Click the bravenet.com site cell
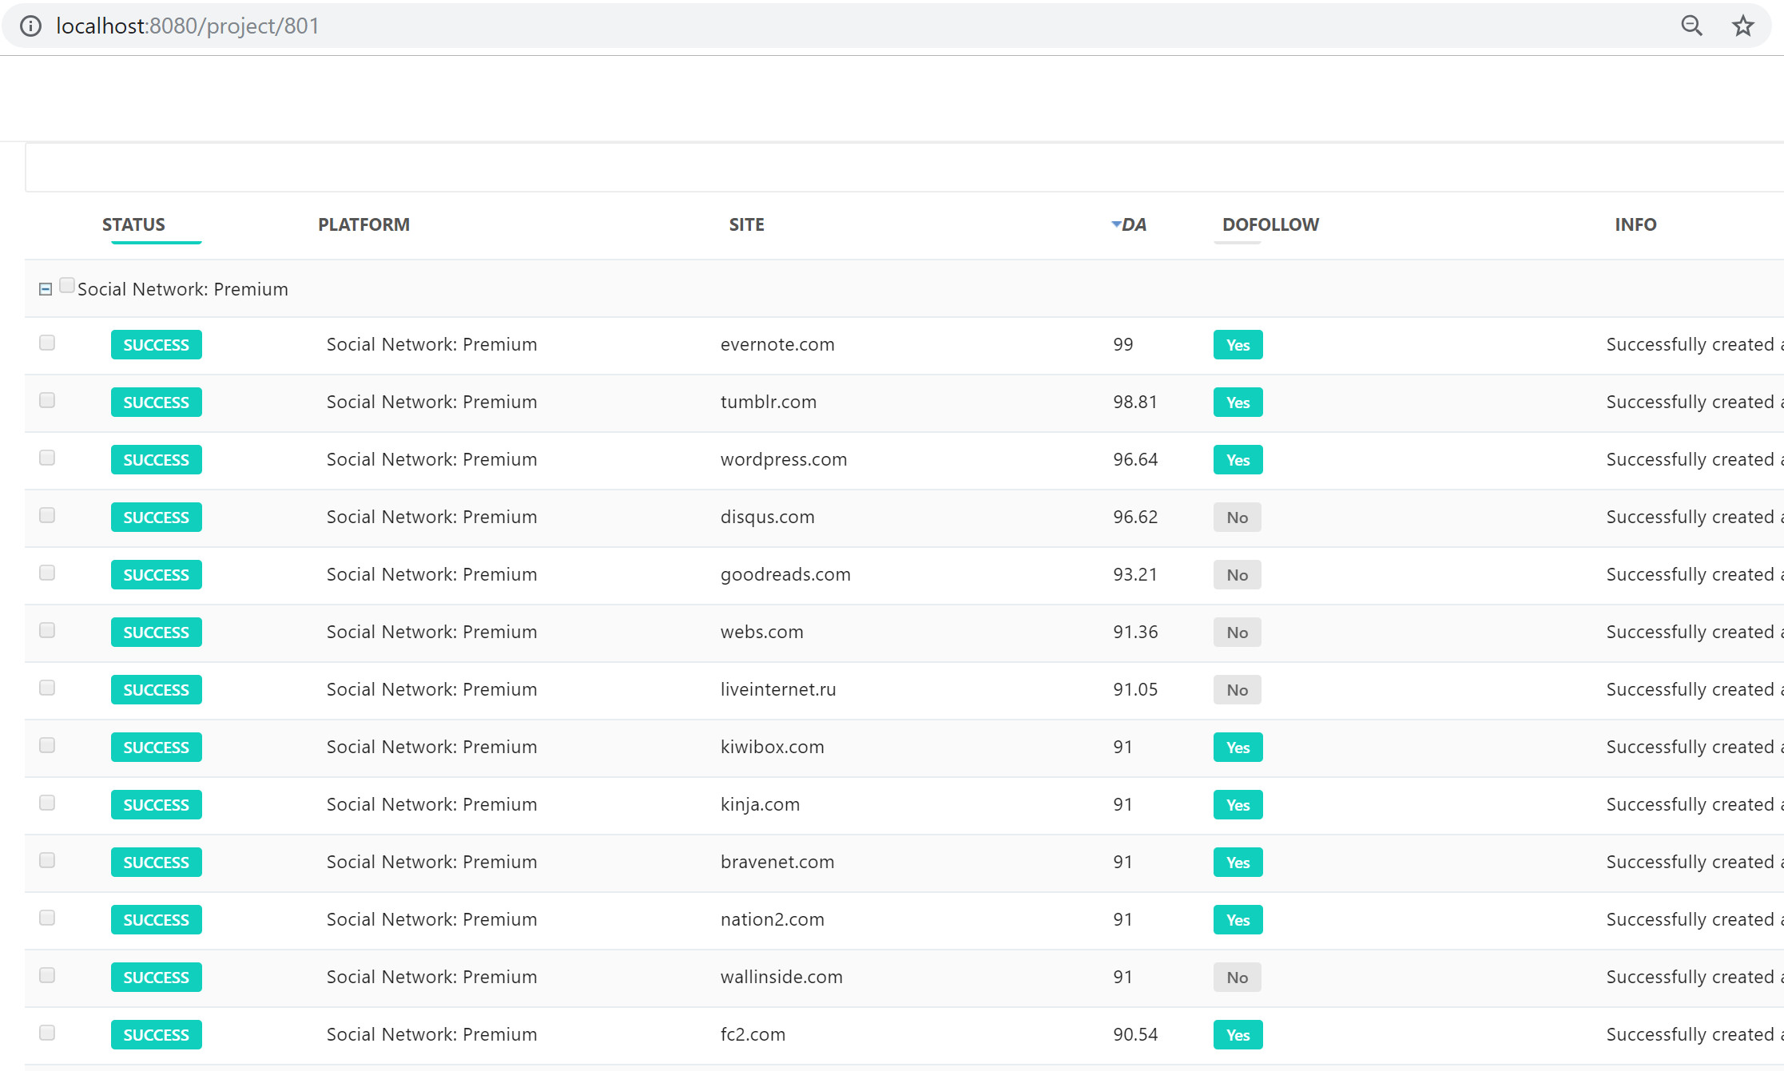Viewport: 1784px width, 1071px height. (777, 863)
